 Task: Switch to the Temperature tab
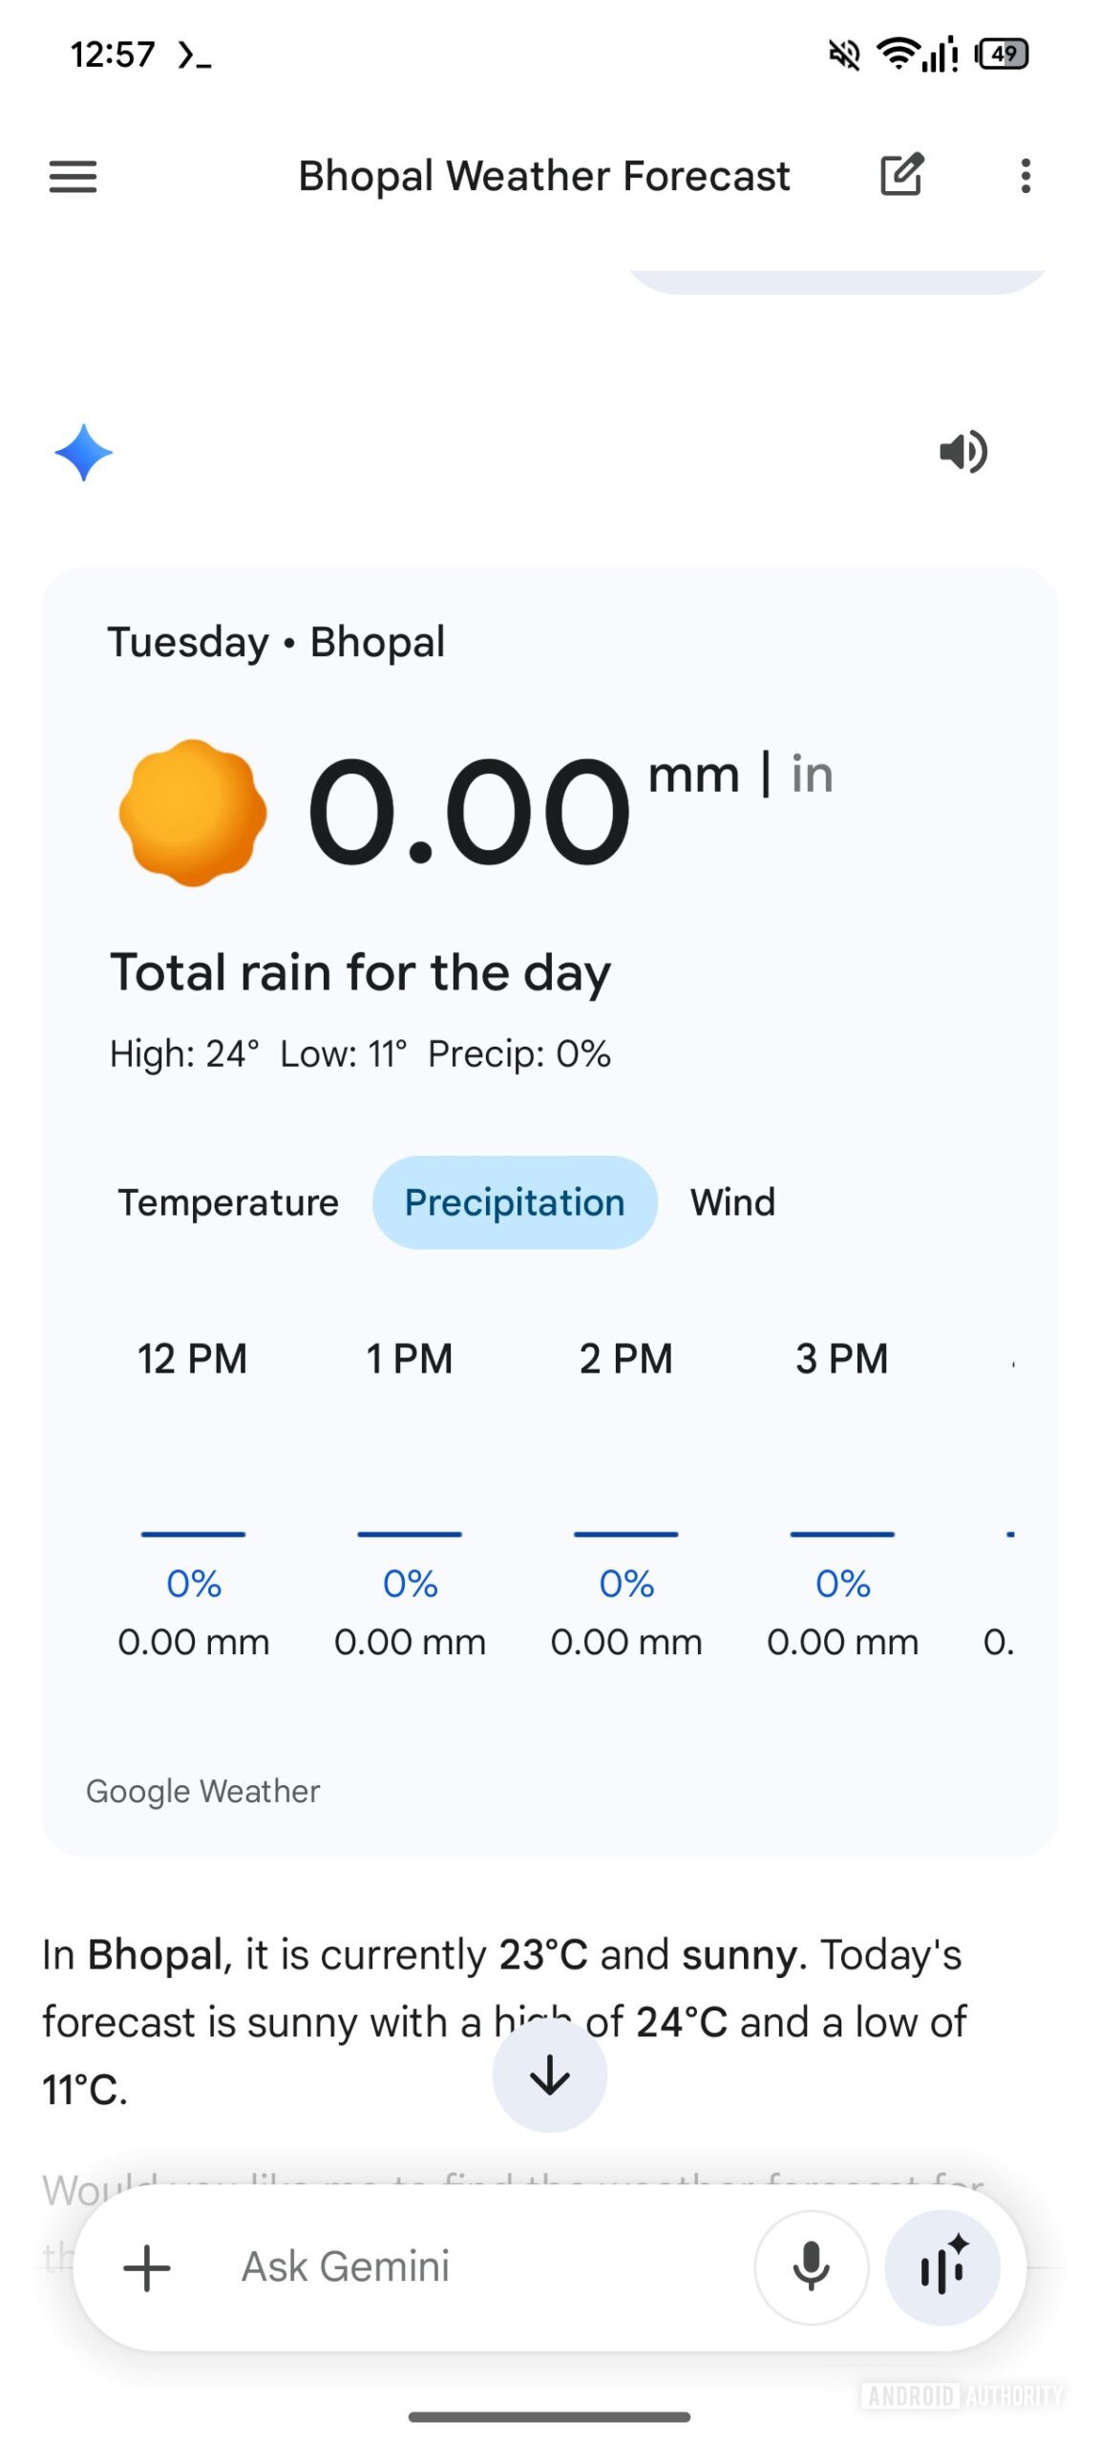point(228,1202)
